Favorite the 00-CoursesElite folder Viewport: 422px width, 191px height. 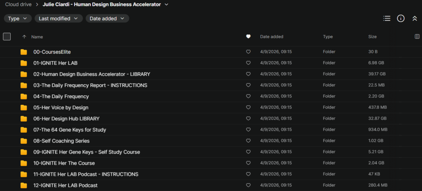[x=248, y=52]
